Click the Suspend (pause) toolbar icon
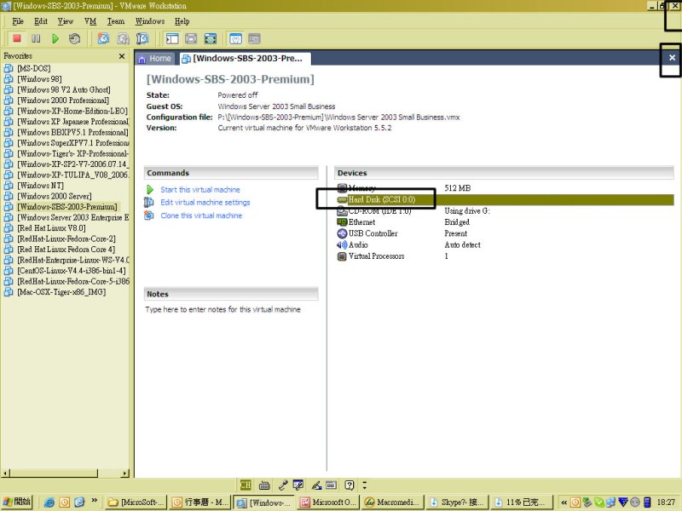682x511 pixels. [36, 38]
